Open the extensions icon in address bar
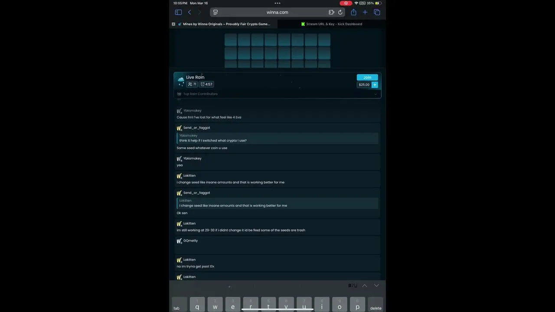Viewport: 555px width, 312px height. (331, 12)
